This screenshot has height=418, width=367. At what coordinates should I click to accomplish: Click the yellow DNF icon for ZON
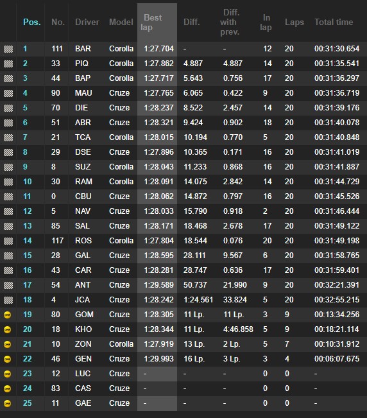pos(8,344)
